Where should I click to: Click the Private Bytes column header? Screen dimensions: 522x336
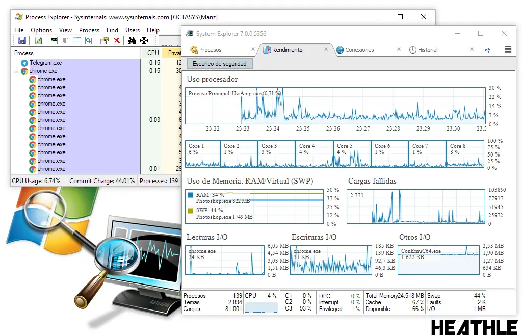pyautogui.click(x=171, y=53)
